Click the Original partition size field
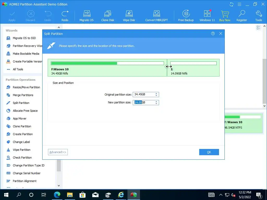The height and width of the screenshot is (200, 267). (x=146, y=95)
